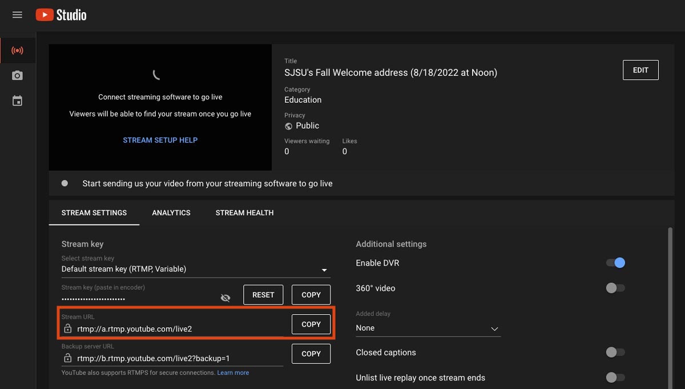685x389 pixels.
Task: Open the Stream Setup Help link
Action: [160, 140]
